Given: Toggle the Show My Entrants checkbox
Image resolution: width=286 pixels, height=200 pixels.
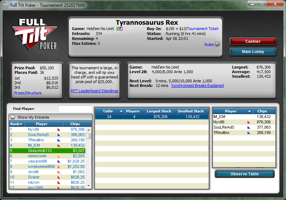Looking at the screenshot, I should [13, 117].
